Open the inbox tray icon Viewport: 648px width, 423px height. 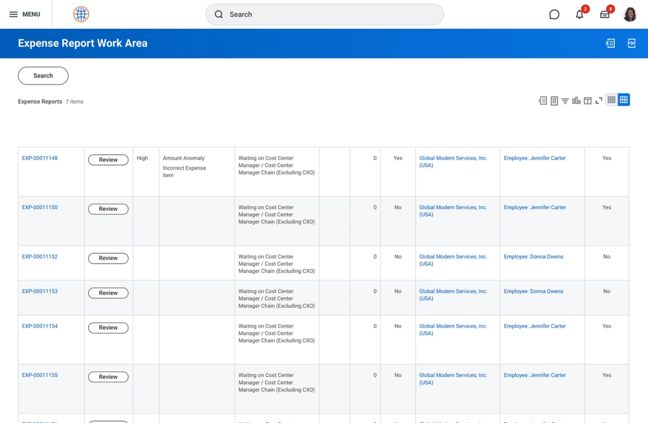pos(605,14)
